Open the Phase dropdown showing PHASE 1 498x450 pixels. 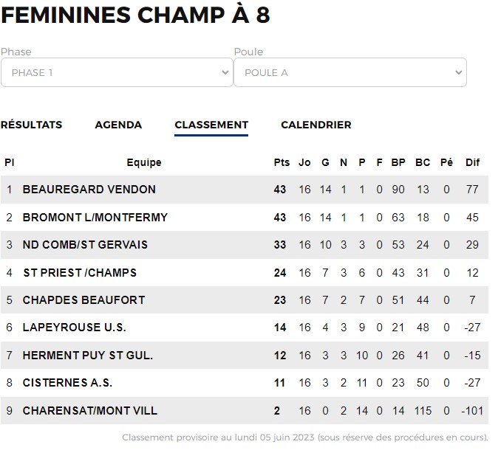tap(117, 72)
